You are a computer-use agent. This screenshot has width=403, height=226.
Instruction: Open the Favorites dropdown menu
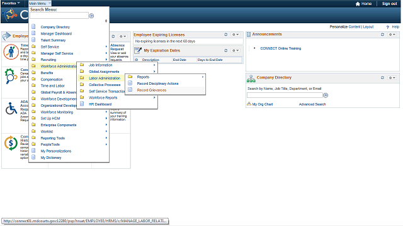pos(11,3)
